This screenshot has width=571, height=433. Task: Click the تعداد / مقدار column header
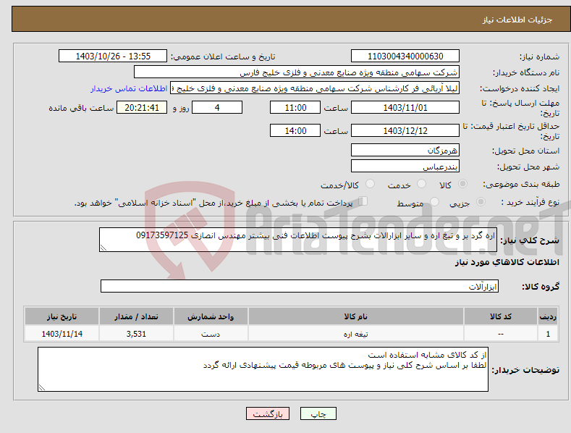tap(136, 316)
